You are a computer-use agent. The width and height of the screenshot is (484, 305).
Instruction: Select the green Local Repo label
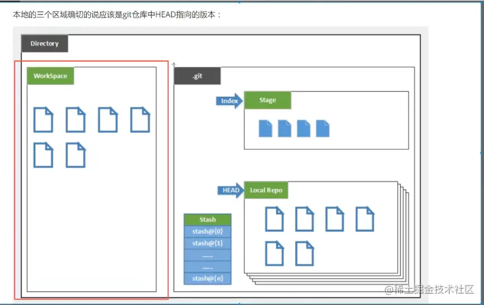[x=266, y=190]
